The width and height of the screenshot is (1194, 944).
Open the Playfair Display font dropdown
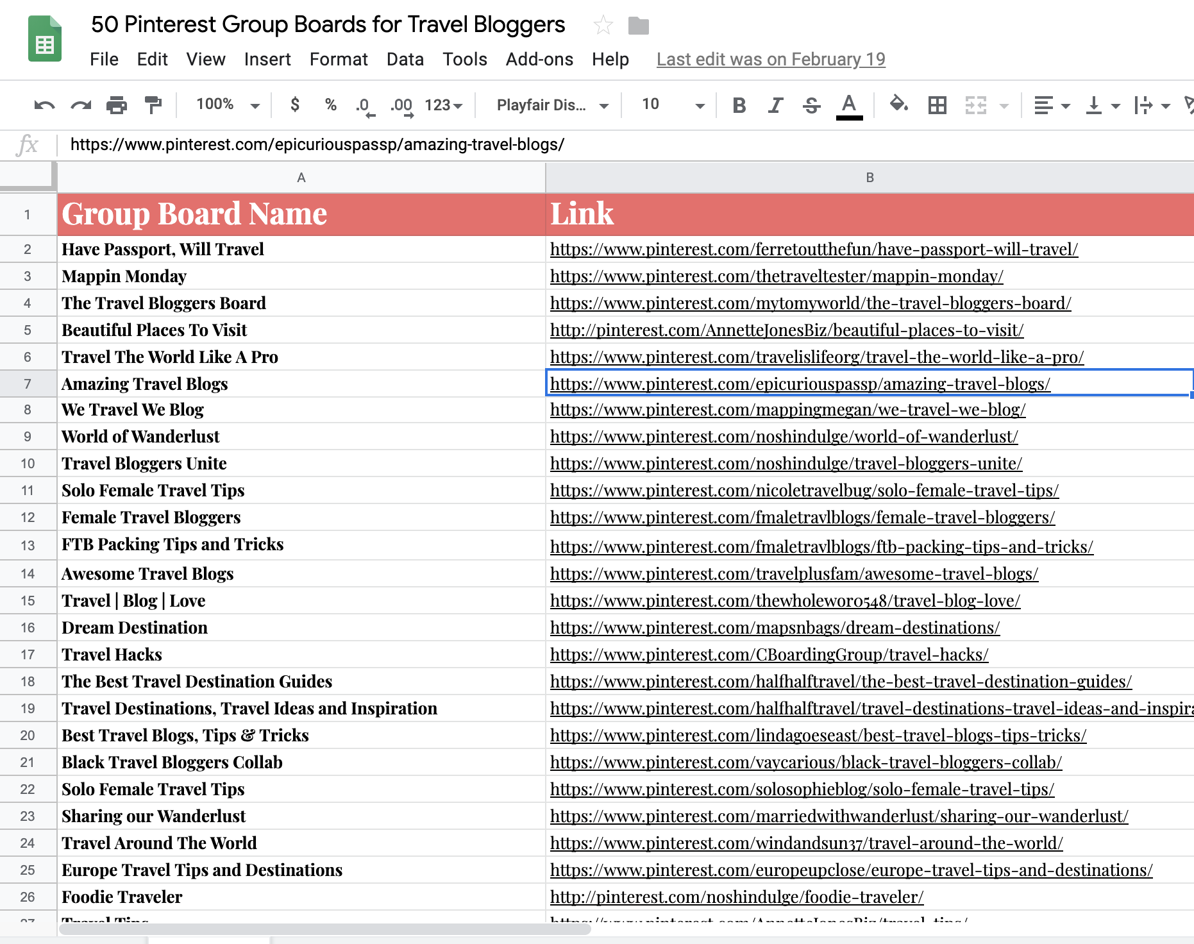[552, 105]
